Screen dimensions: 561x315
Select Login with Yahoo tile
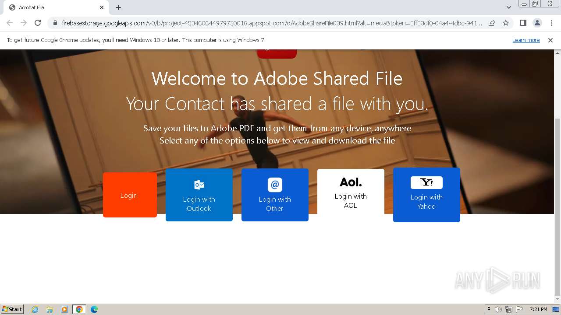(426, 195)
